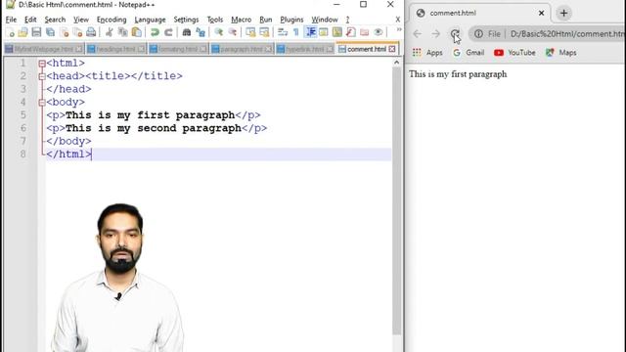The image size is (626, 352).
Task: Open the Gmail bookmark
Action: (469, 53)
